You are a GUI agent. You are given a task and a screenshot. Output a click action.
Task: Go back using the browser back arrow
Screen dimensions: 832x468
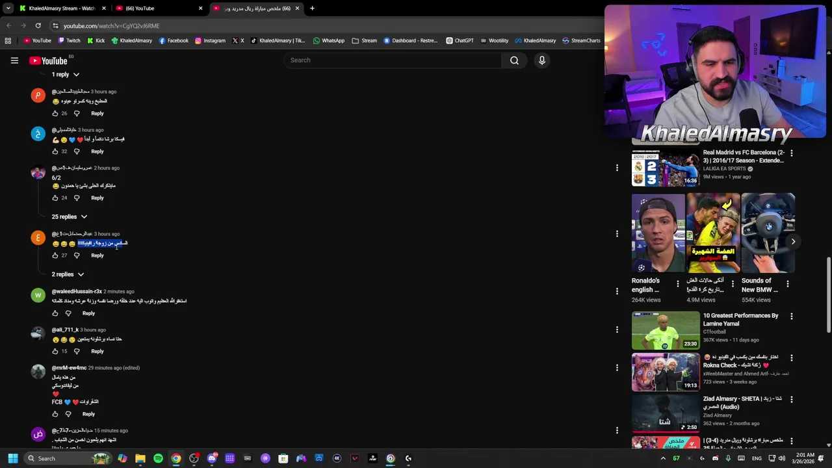(x=8, y=25)
